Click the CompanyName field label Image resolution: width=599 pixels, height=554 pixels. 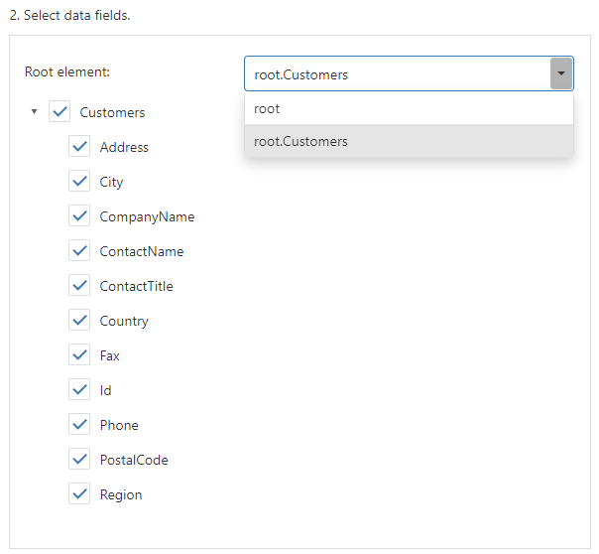click(147, 216)
